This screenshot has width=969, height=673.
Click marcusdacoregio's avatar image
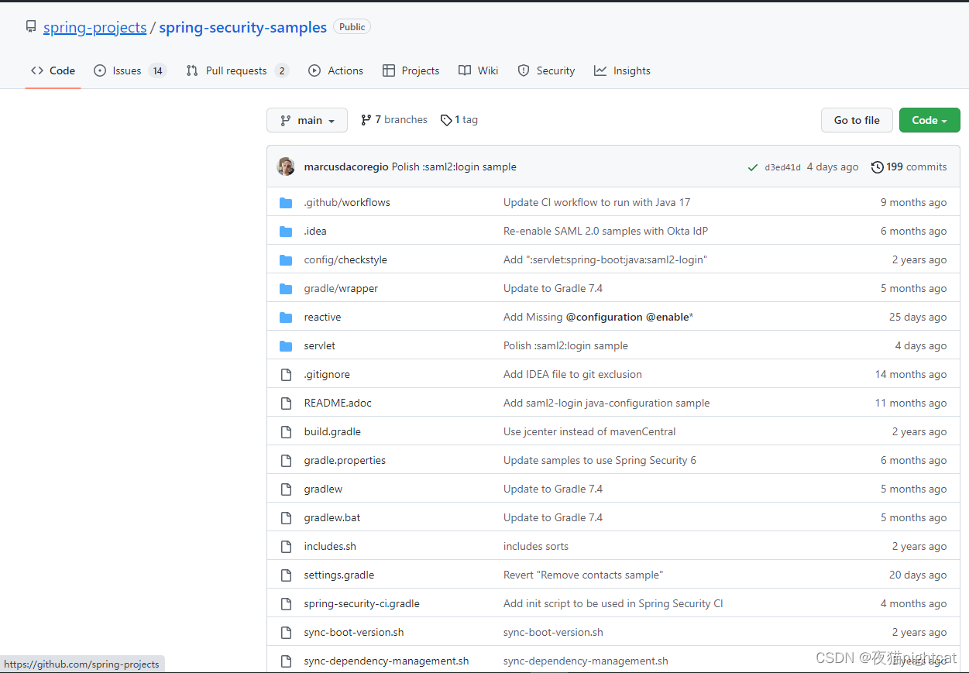[x=286, y=167]
